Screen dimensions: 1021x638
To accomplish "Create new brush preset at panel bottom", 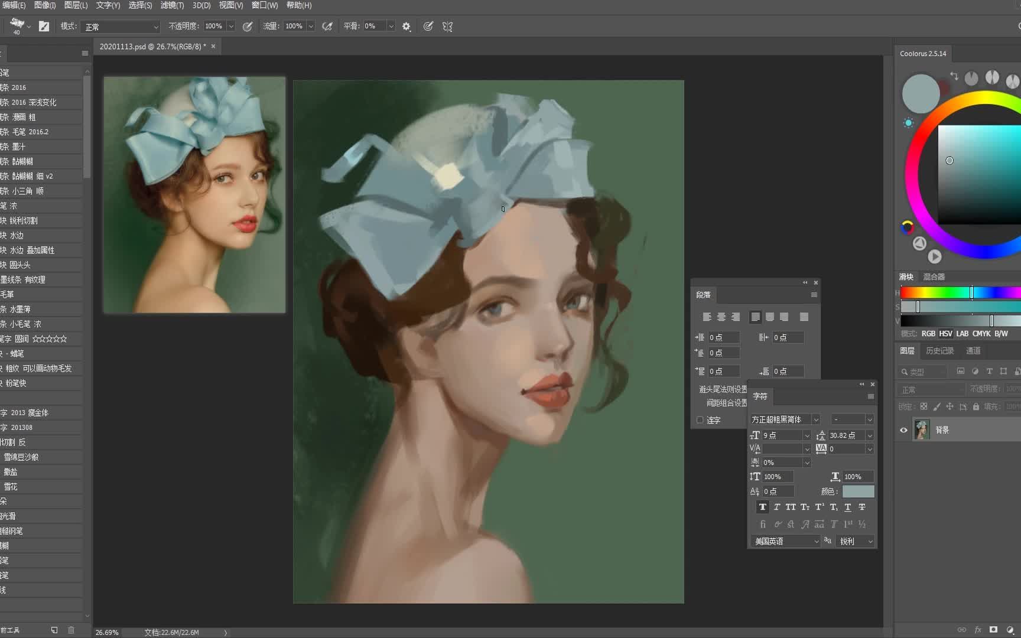I will 54,630.
